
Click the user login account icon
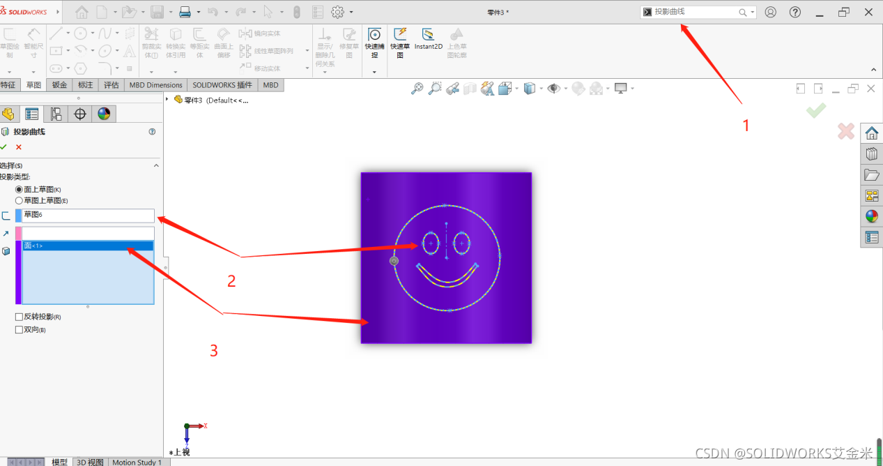click(770, 12)
